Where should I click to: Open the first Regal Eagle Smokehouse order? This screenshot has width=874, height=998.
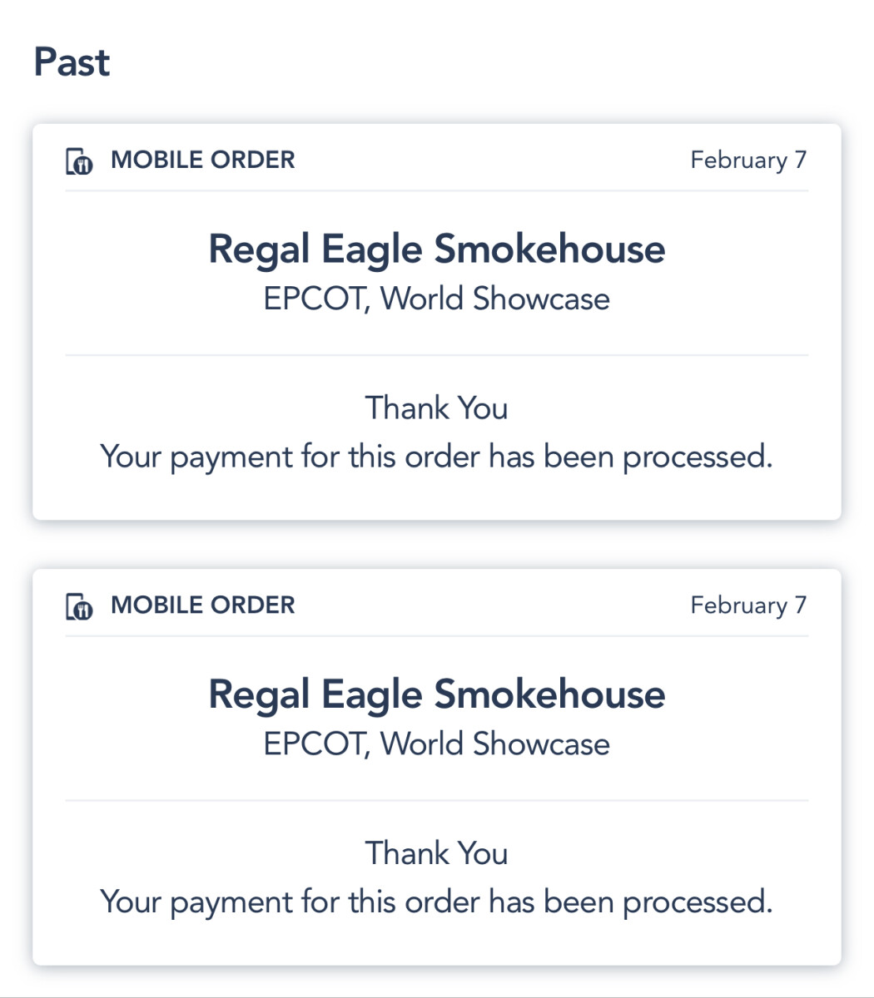pos(436,249)
